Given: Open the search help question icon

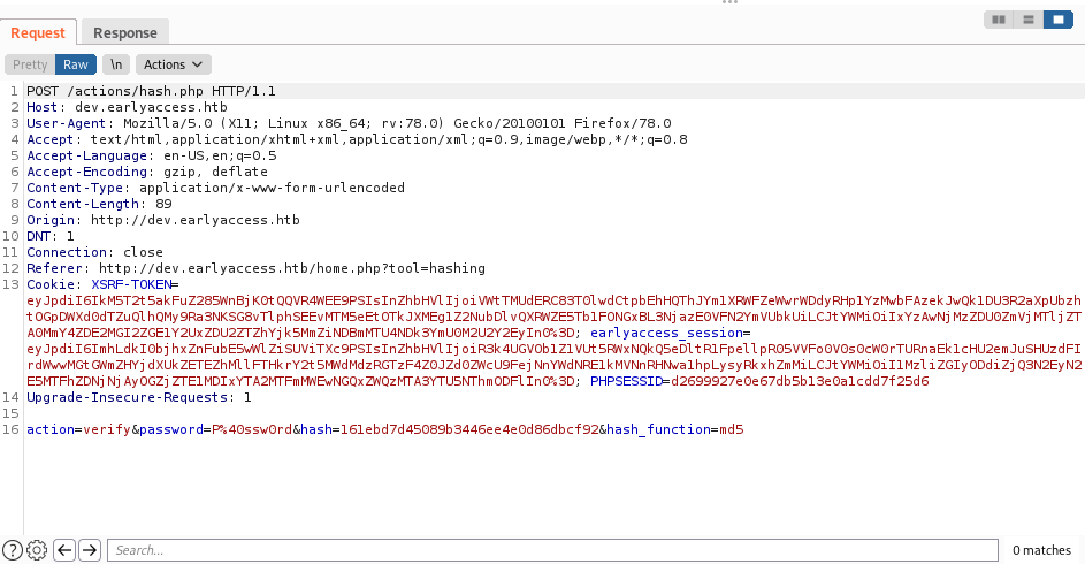Looking at the screenshot, I should [x=13, y=550].
